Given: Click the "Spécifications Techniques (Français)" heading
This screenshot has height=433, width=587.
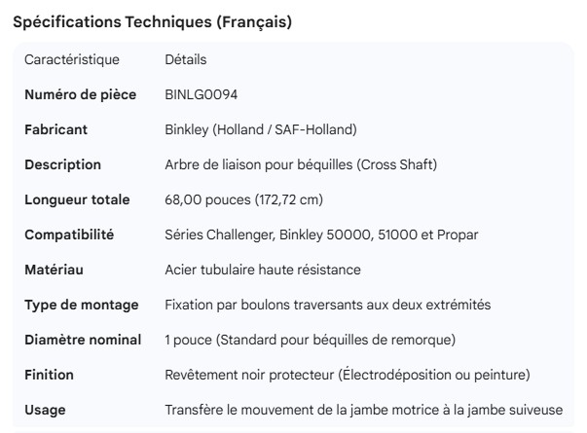Looking at the screenshot, I should (x=152, y=22).
